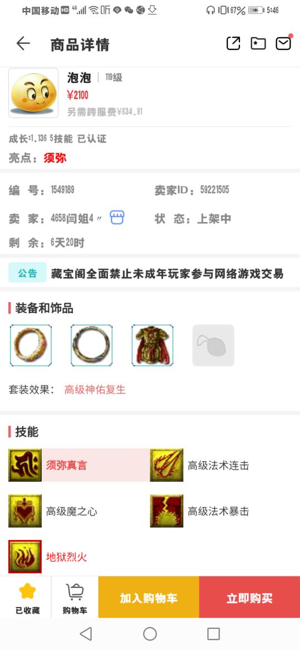The image size is (300, 650).
Task: Select the 地狱烈火 skill icon
Action: (x=25, y=557)
